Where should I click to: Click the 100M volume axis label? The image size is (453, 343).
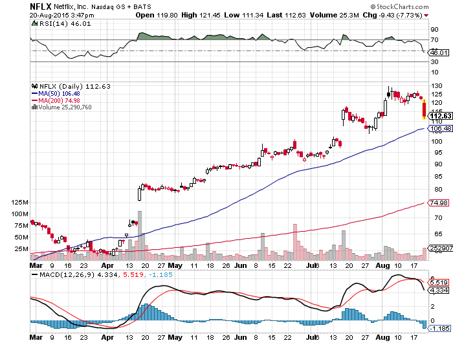pyautogui.click(x=19, y=214)
